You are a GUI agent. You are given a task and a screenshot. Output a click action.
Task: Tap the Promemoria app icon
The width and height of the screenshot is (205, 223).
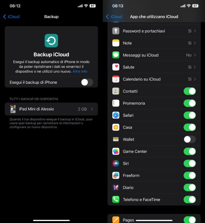tap(116, 103)
